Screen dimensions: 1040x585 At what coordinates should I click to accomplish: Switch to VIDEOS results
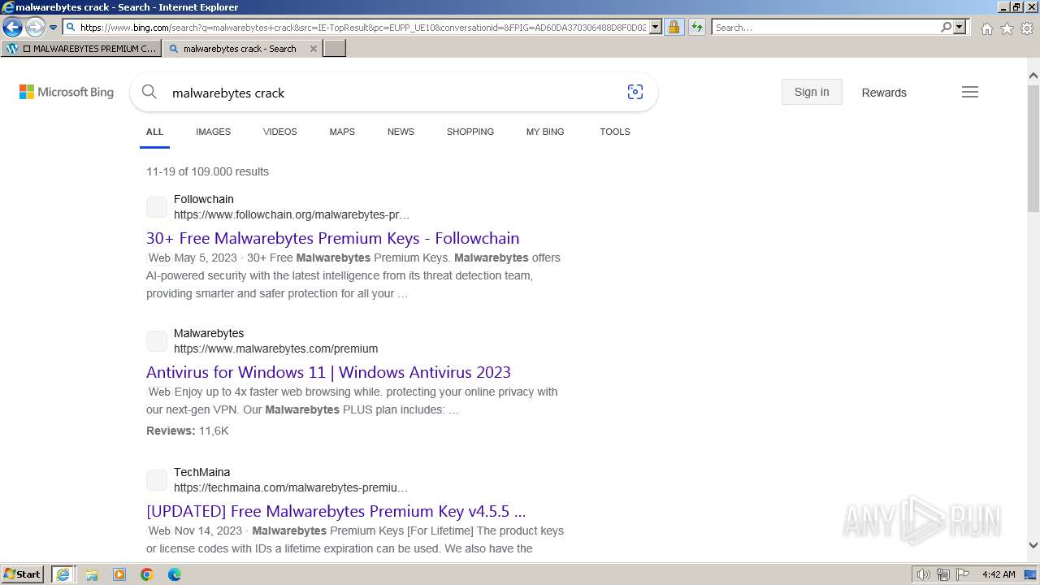point(279,132)
